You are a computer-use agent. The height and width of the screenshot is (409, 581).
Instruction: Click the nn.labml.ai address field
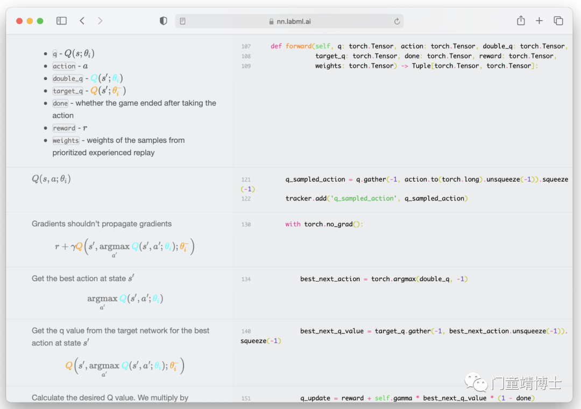pyautogui.click(x=289, y=21)
